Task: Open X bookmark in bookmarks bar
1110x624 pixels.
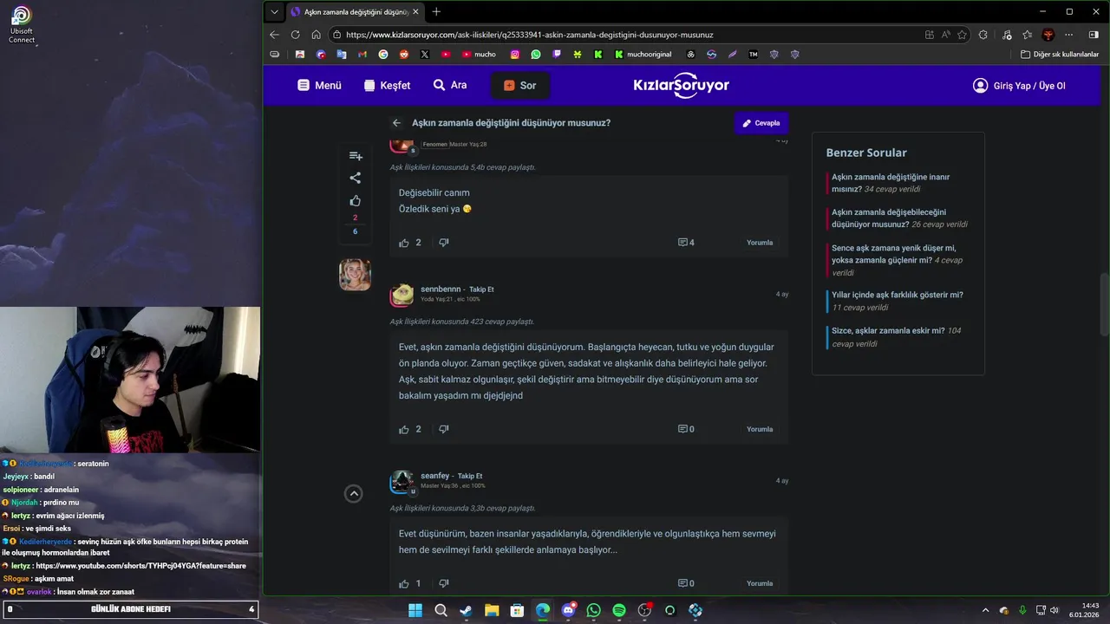Action: coord(425,54)
